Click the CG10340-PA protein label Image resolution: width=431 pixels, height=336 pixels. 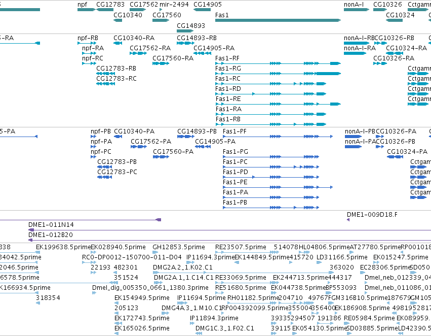tap(134, 131)
